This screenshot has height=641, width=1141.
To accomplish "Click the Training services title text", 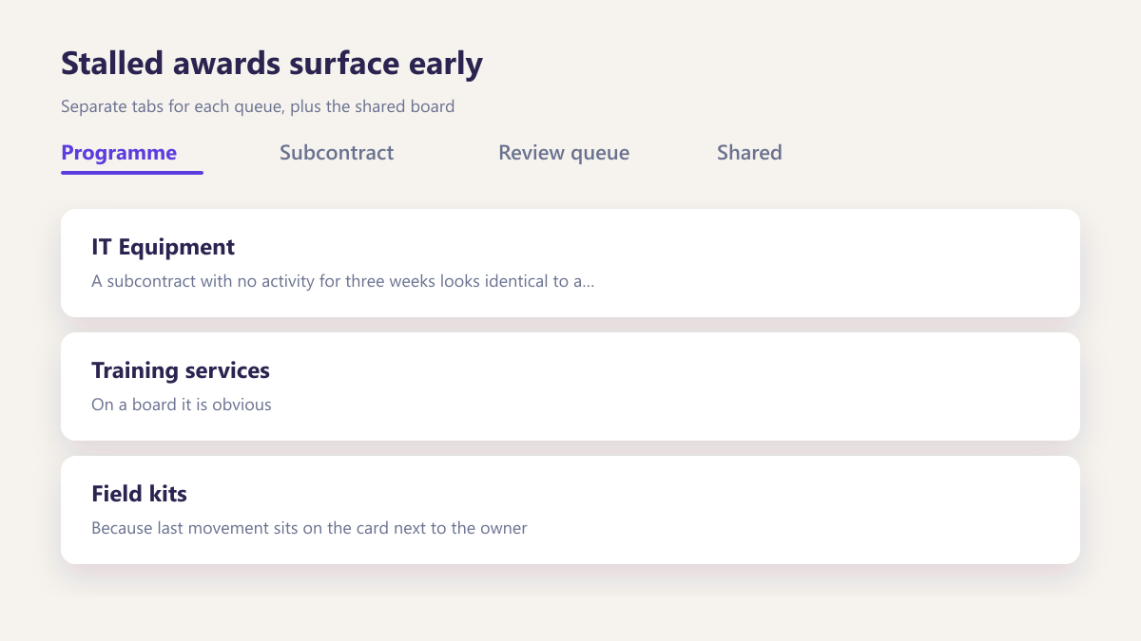I will pos(181,370).
